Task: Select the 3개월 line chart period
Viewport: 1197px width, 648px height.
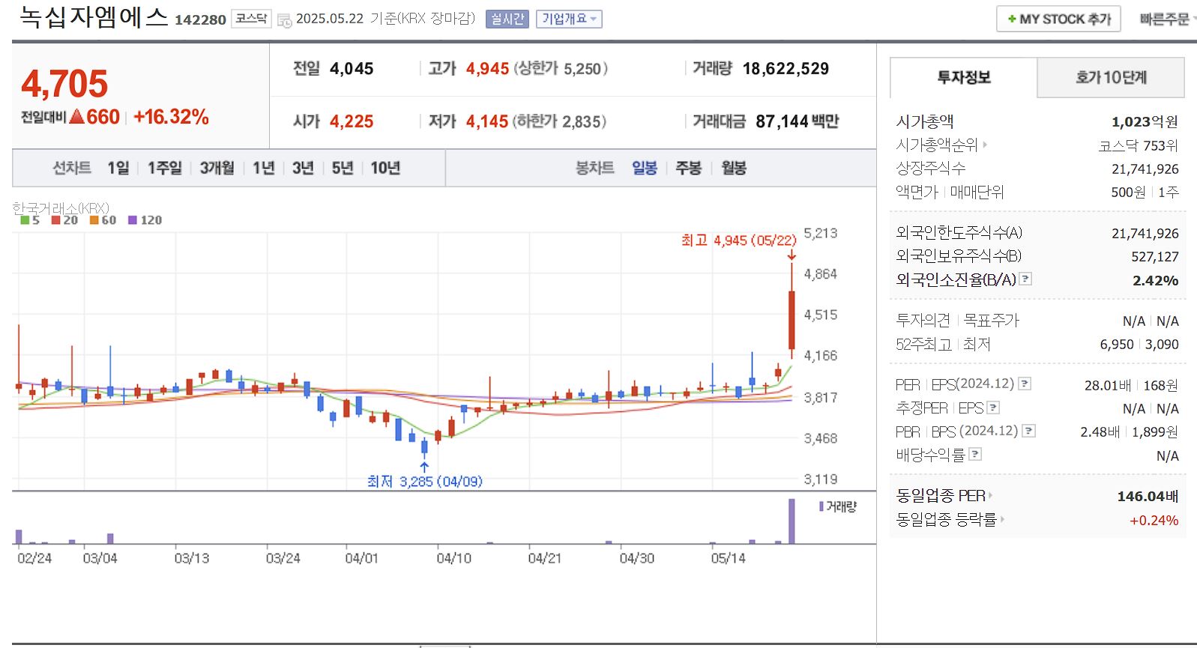Action: point(217,168)
